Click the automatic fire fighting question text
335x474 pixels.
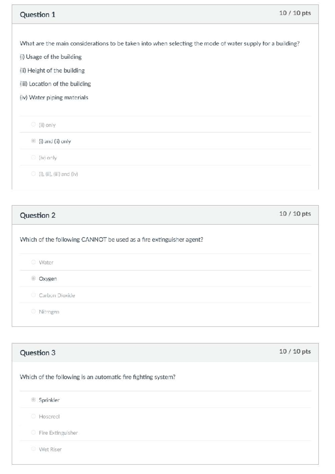(x=97, y=377)
